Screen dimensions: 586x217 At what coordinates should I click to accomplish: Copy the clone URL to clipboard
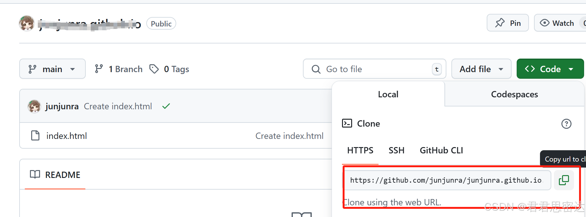click(x=564, y=180)
